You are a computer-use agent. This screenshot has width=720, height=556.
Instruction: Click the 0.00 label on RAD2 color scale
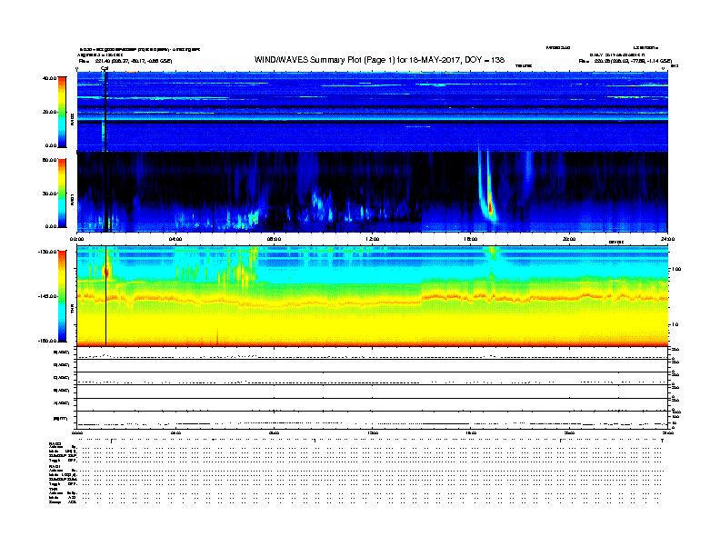(51, 145)
